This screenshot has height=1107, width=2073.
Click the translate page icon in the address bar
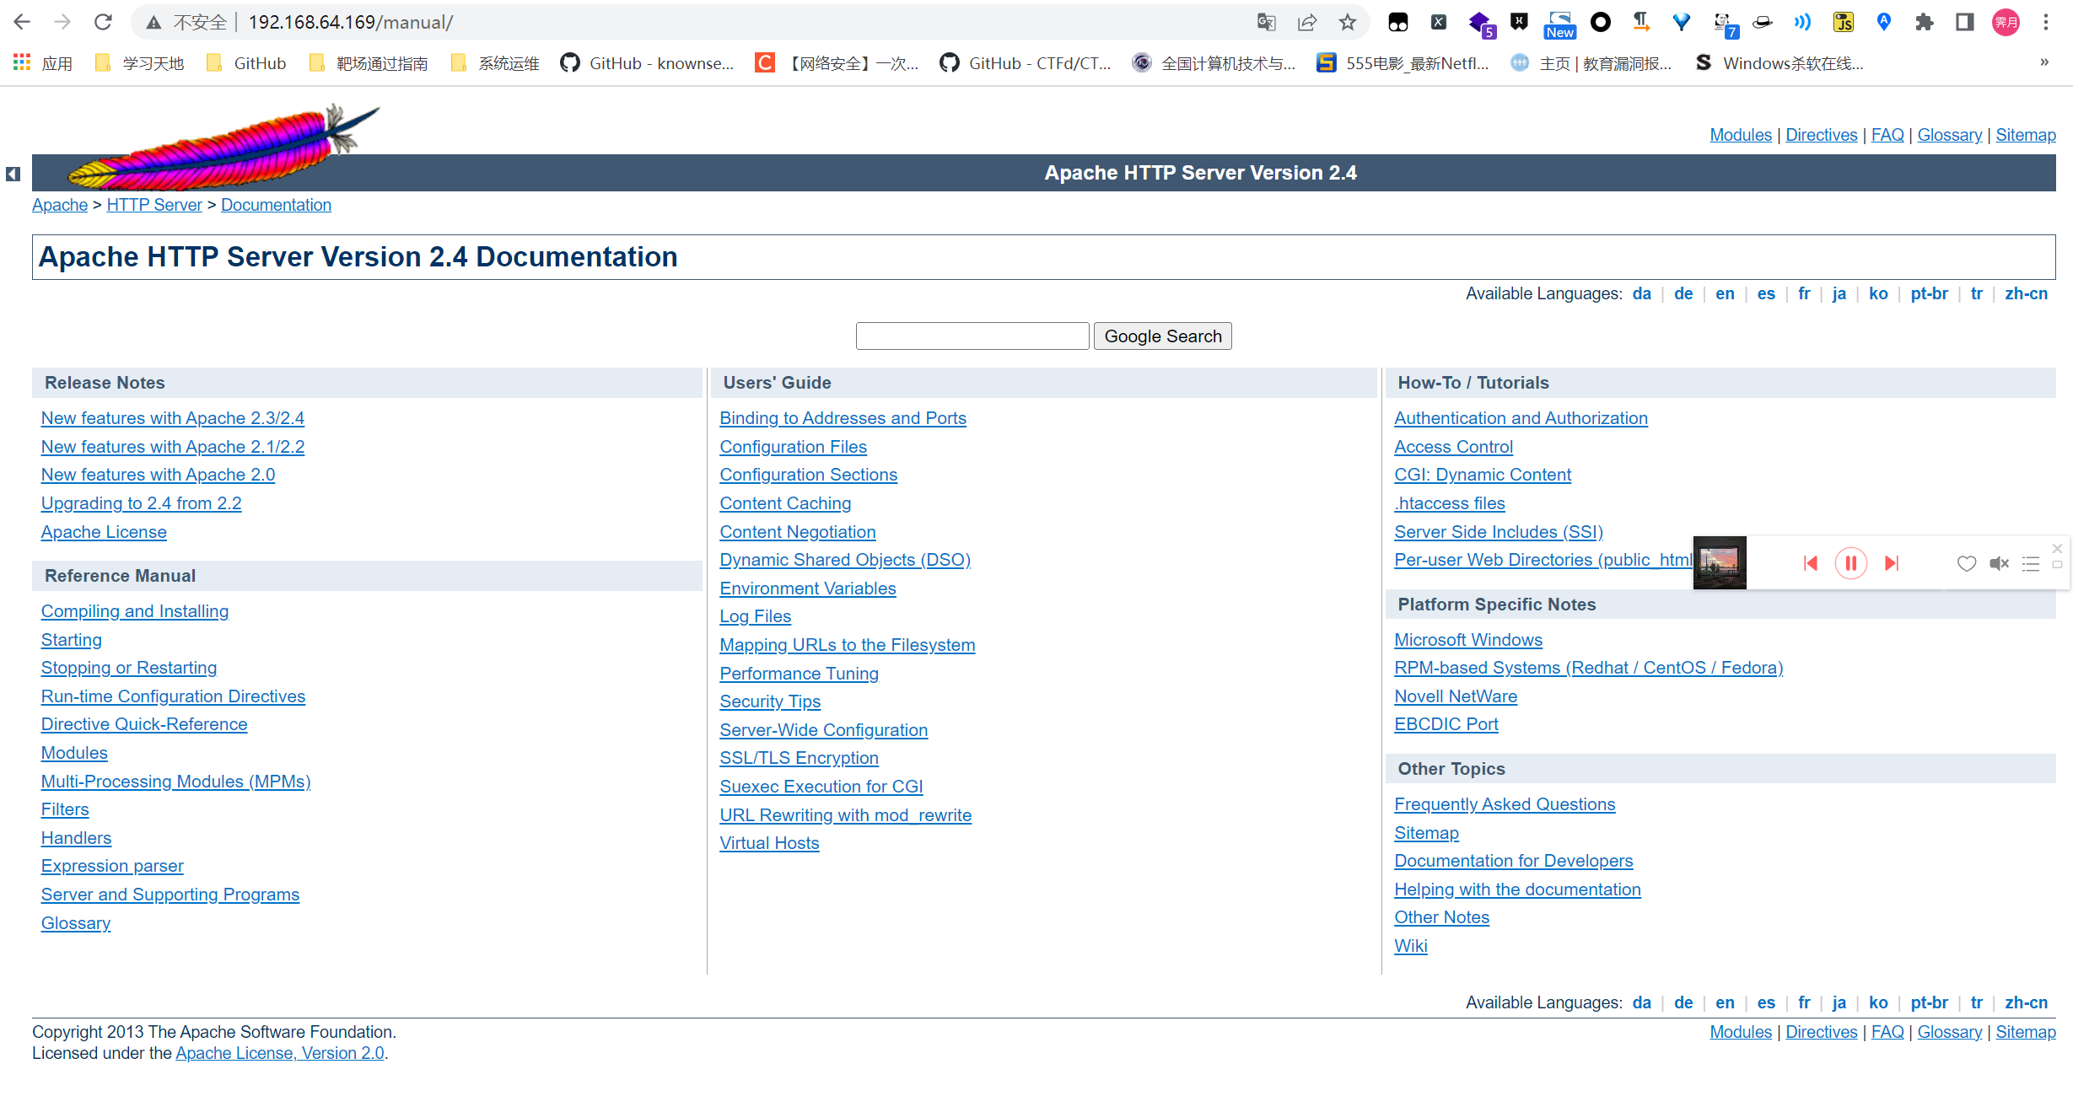[x=1266, y=23]
